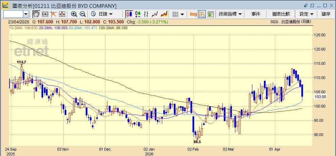This screenshot has width=336, height=156.
Task: Click the high price H: 107.700
Action: pos(67,22)
